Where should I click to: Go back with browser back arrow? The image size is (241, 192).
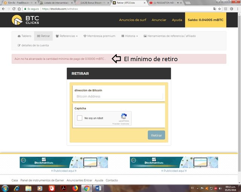(x=3, y=9)
